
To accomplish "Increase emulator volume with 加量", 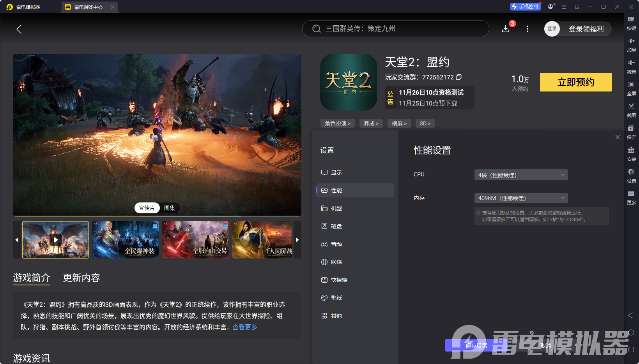I will [632, 45].
